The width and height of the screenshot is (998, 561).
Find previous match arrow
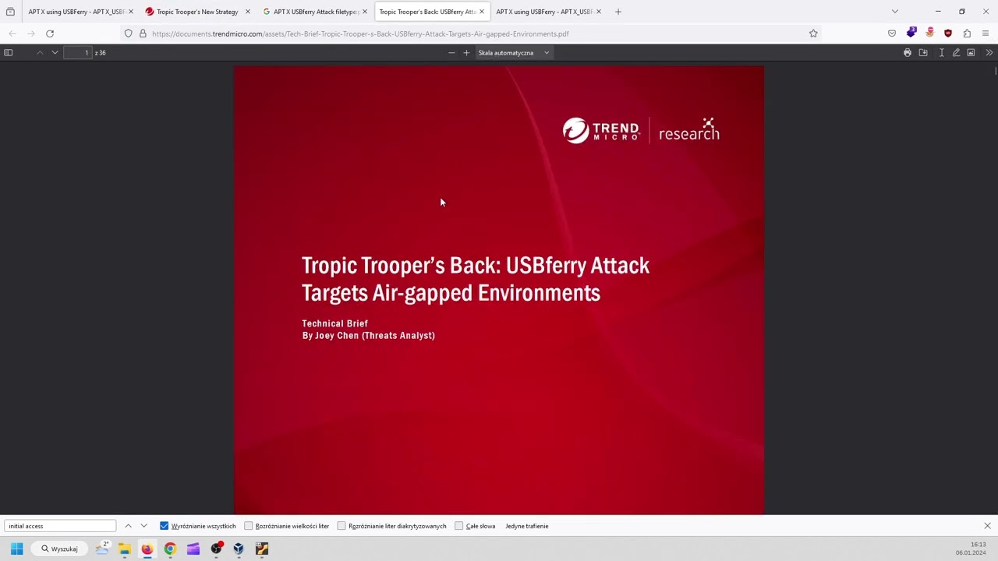(129, 526)
